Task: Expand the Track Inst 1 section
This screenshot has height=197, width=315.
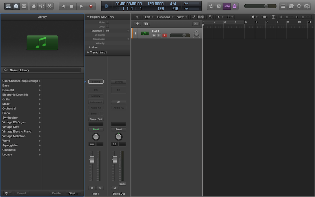Action: point(88,52)
